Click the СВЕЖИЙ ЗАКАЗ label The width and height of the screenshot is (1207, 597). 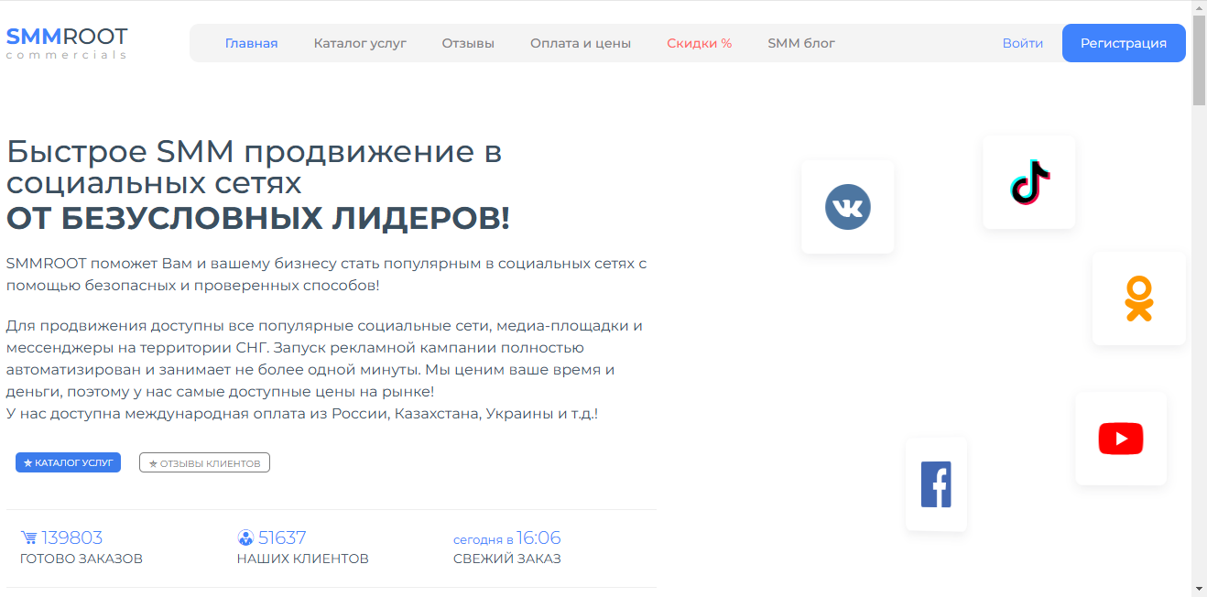[507, 559]
